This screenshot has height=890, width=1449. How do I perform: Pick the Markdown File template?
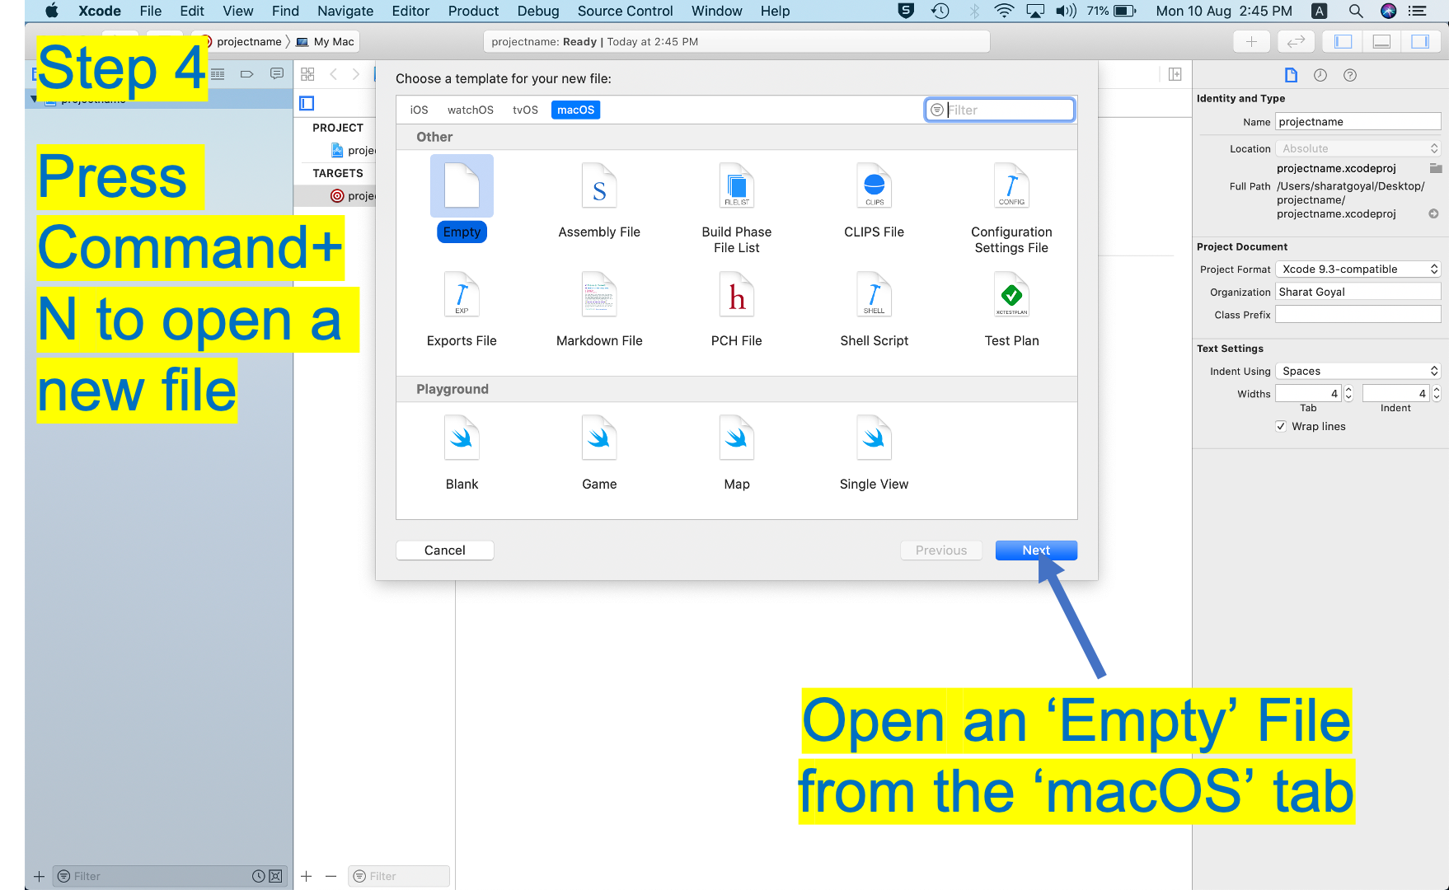pos(599,309)
